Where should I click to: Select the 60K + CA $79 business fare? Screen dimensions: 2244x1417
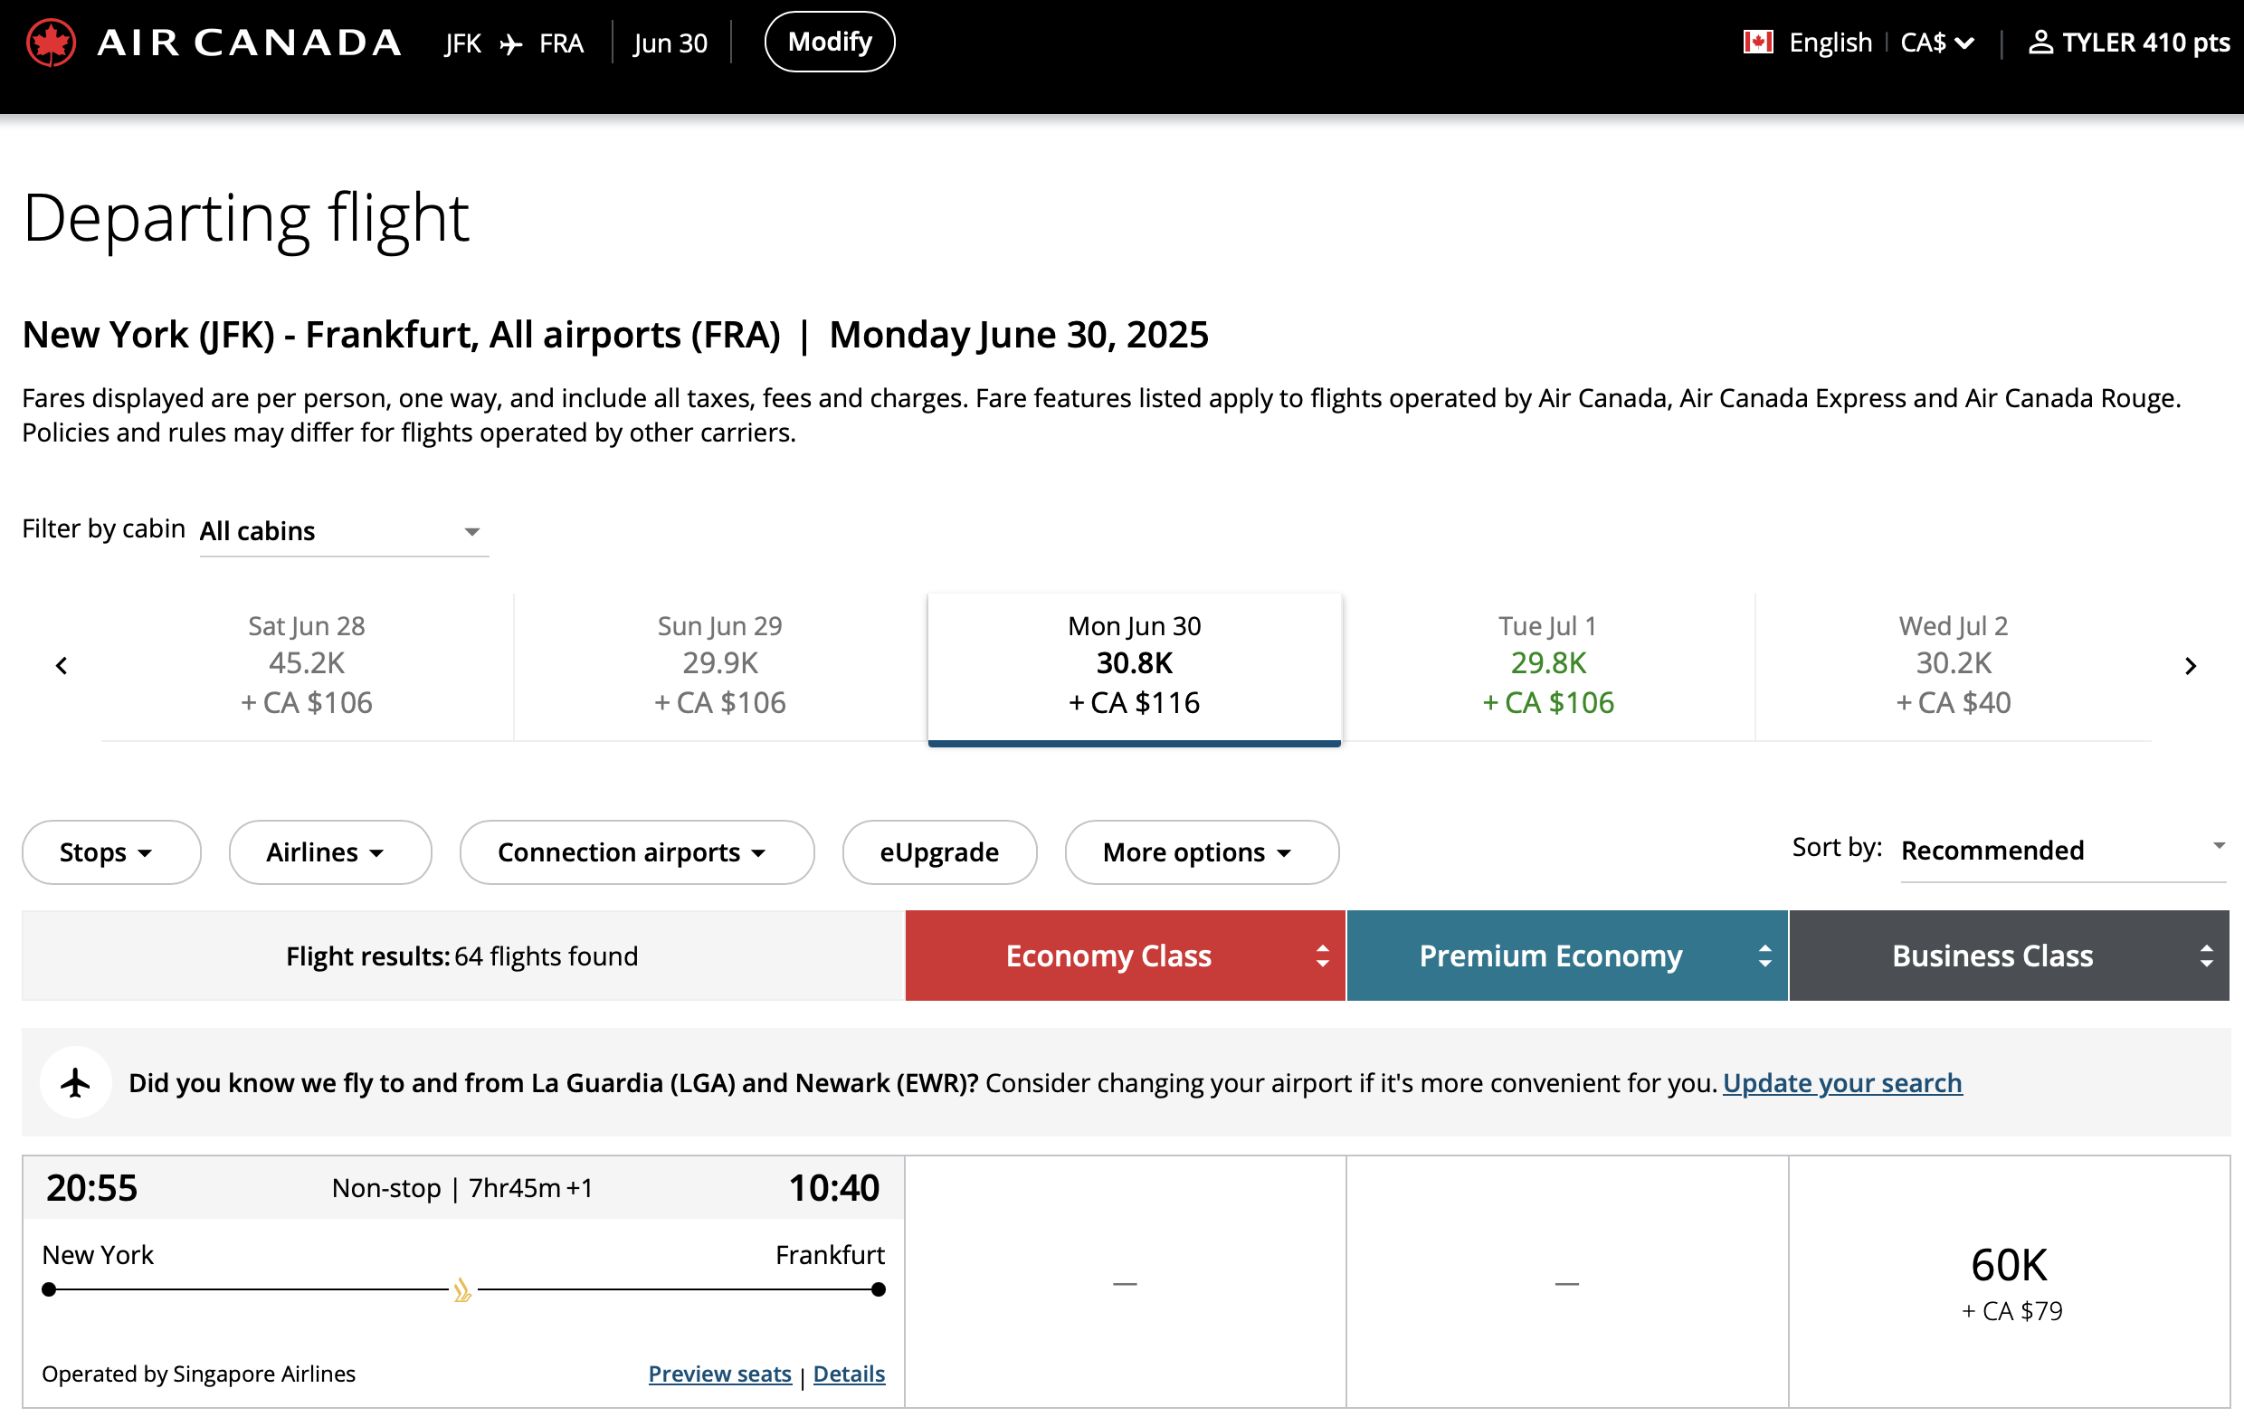click(x=2010, y=1283)
